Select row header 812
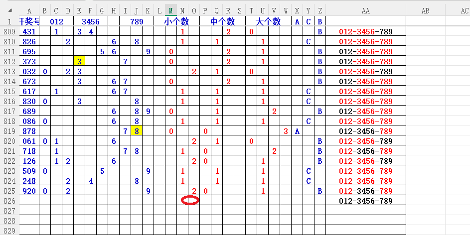Image resolution: width=470 pixels, height=235 pixels. pos(9,61)
